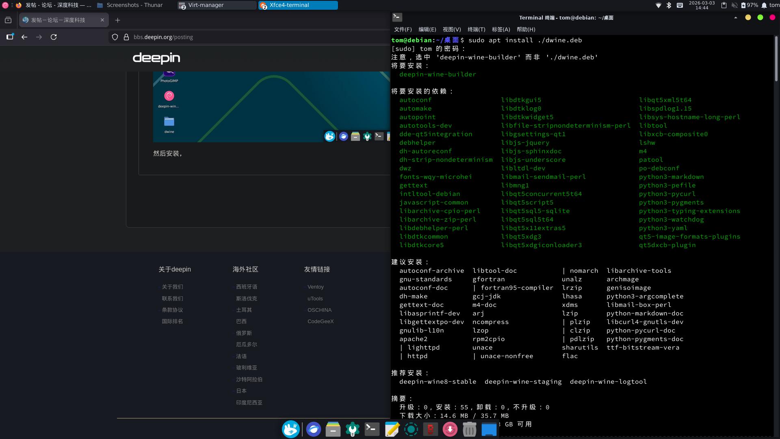Image resolution: width=780 pixels, height=439 pixels.
Task: Open the 标签(A) terminal menu
Action: tap(500, 29)
